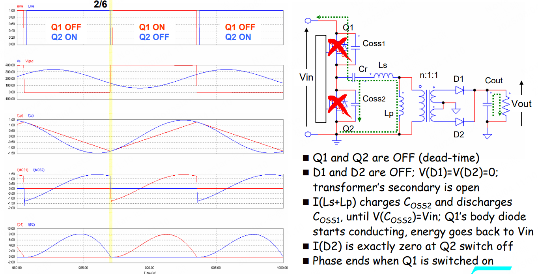The height and width of the screenshot is (274, 538).
Task: Click the Vout label in the circuit
Action: (521, 104)
